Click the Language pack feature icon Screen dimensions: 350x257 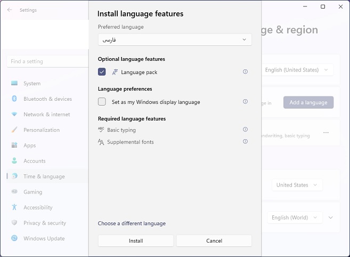[x=115, y=72]
